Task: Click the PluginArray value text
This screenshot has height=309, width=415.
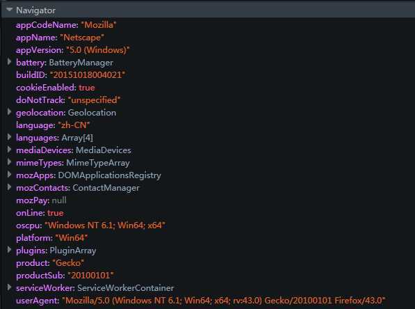Action: pyautogui.click(x=73, y=251)
